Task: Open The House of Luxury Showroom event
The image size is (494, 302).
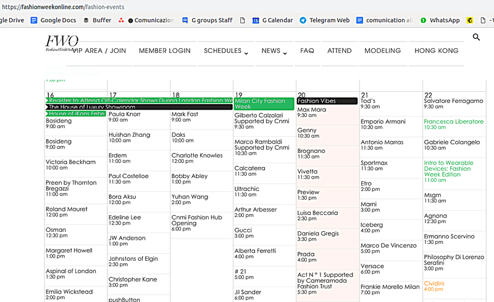Action: pos(139,107)
